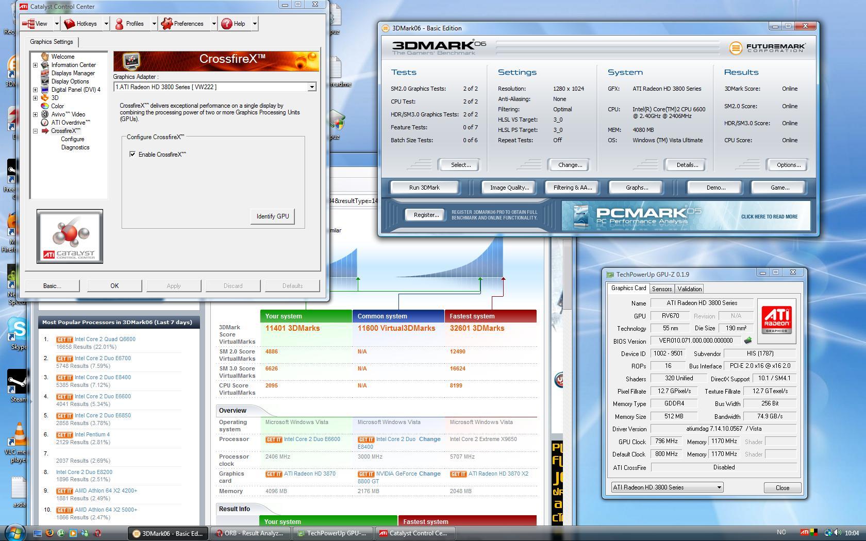Image resolution: width=866 pixels, height=541 pixels.
Task: Click the four-color squares tray icon
Action: coord(814,533)
